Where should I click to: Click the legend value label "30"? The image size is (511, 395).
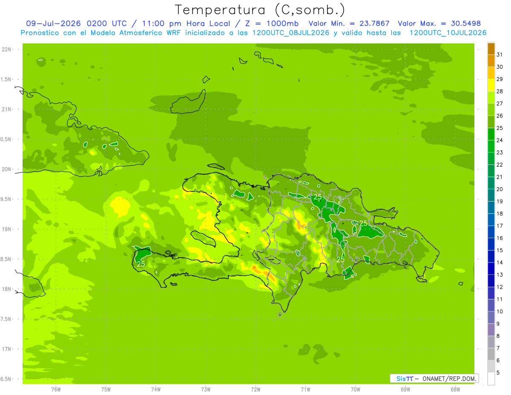500,67
